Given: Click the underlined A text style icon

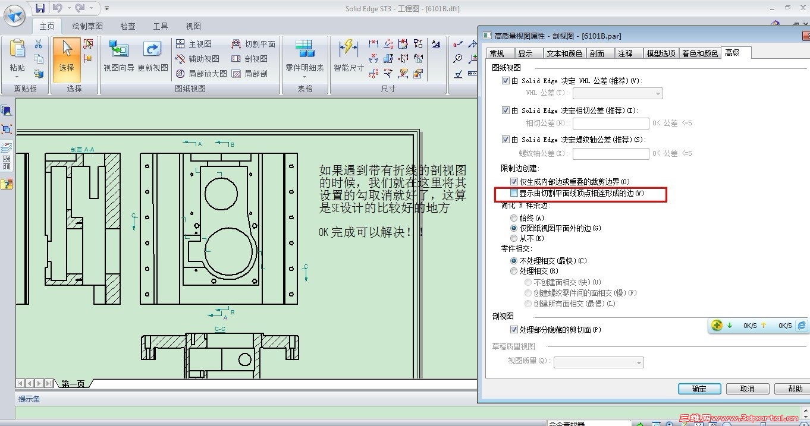Looking at the screenshot, I should tap(436, 44).
